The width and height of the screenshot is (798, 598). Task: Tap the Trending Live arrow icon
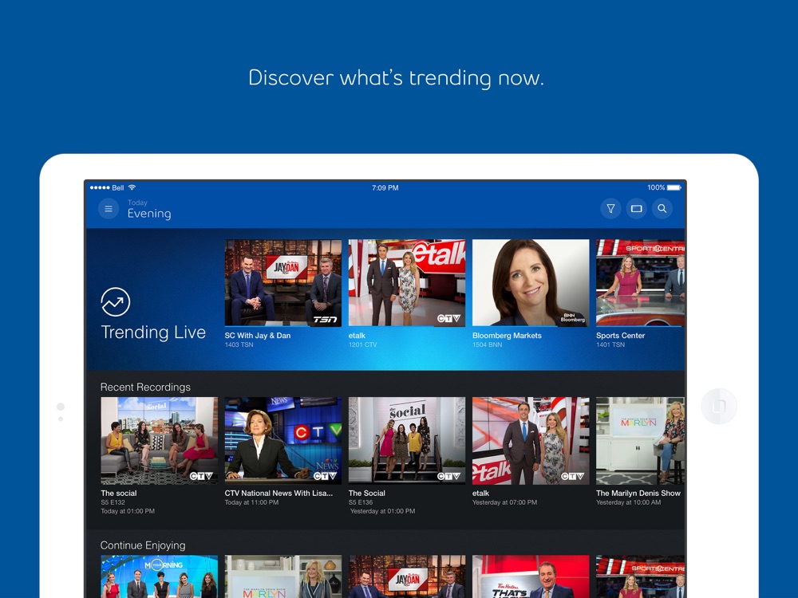coord(116,302)
